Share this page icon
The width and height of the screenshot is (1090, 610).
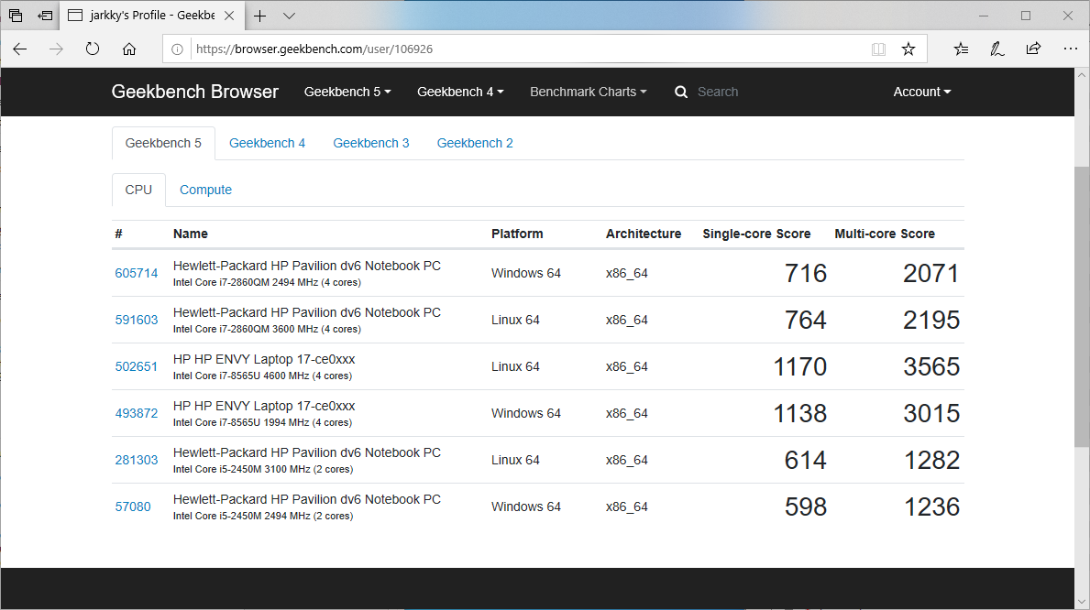coord(1033,49)
